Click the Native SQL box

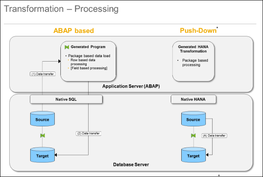[66, 99]
